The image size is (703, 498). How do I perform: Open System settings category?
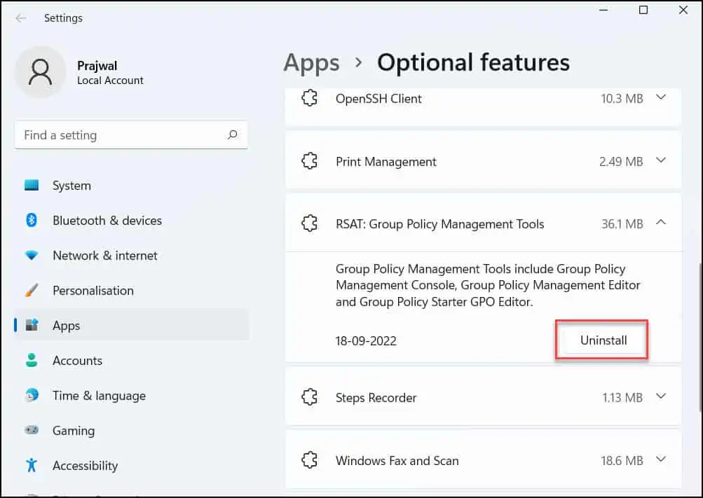131,186
